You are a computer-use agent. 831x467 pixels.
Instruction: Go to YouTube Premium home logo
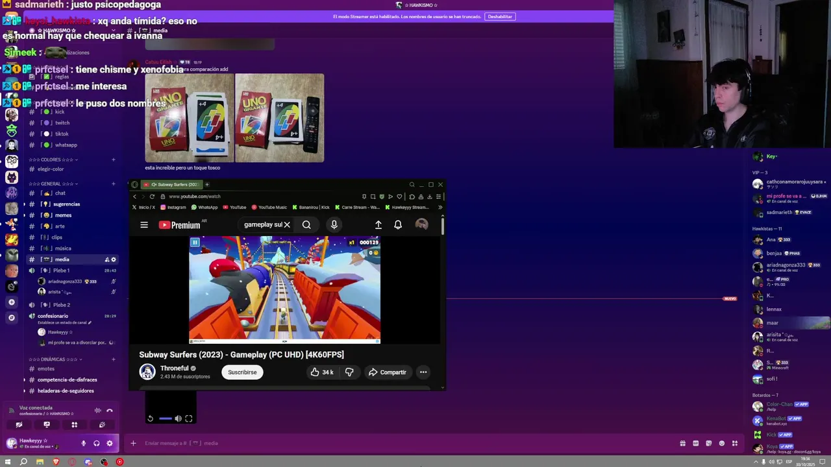coord(180,225)
